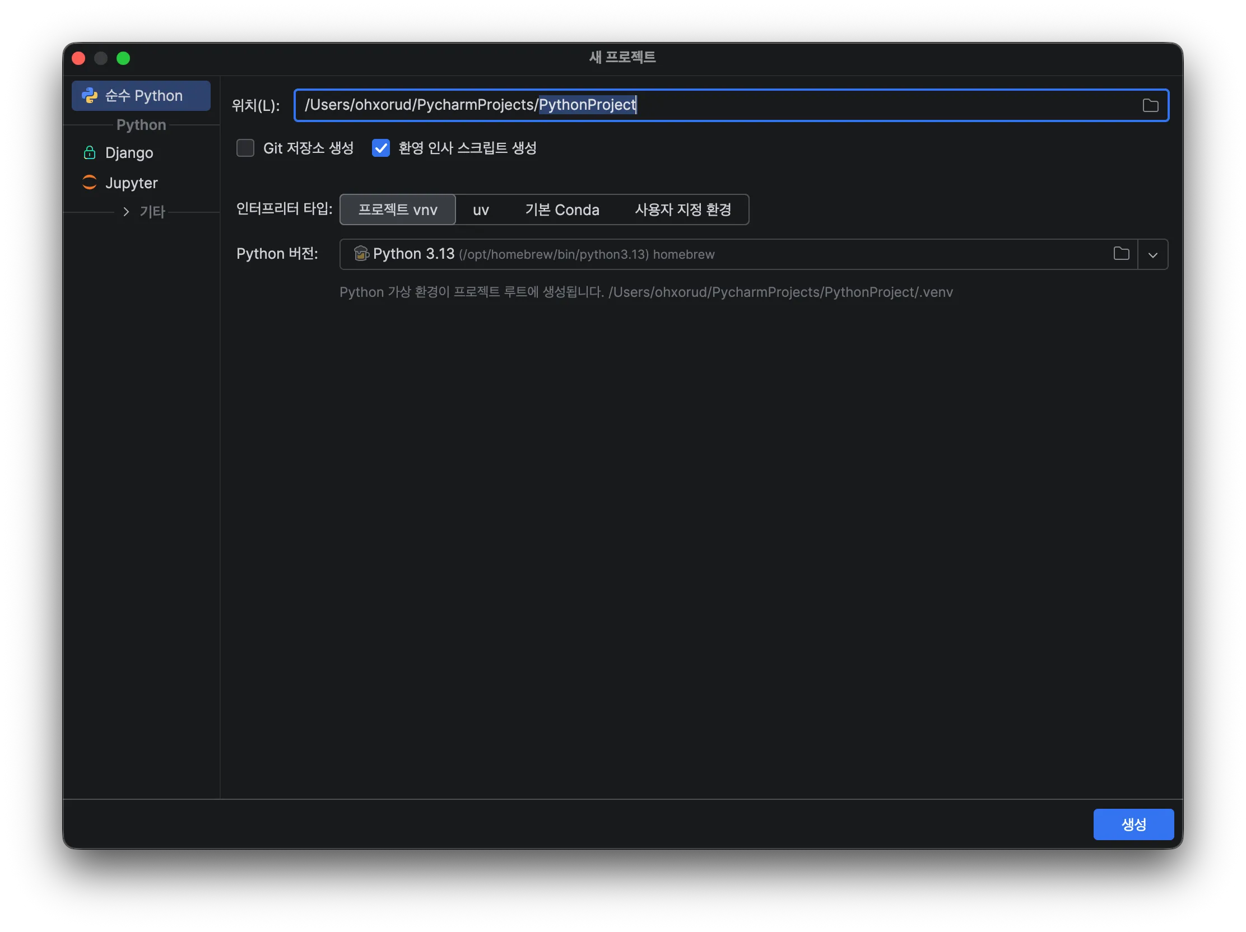Uncheck the 환영 인사 스크립트 생성 checkbox
Image resolution: width=1246 pixels, height=932 pixels.
pos(381,148)
